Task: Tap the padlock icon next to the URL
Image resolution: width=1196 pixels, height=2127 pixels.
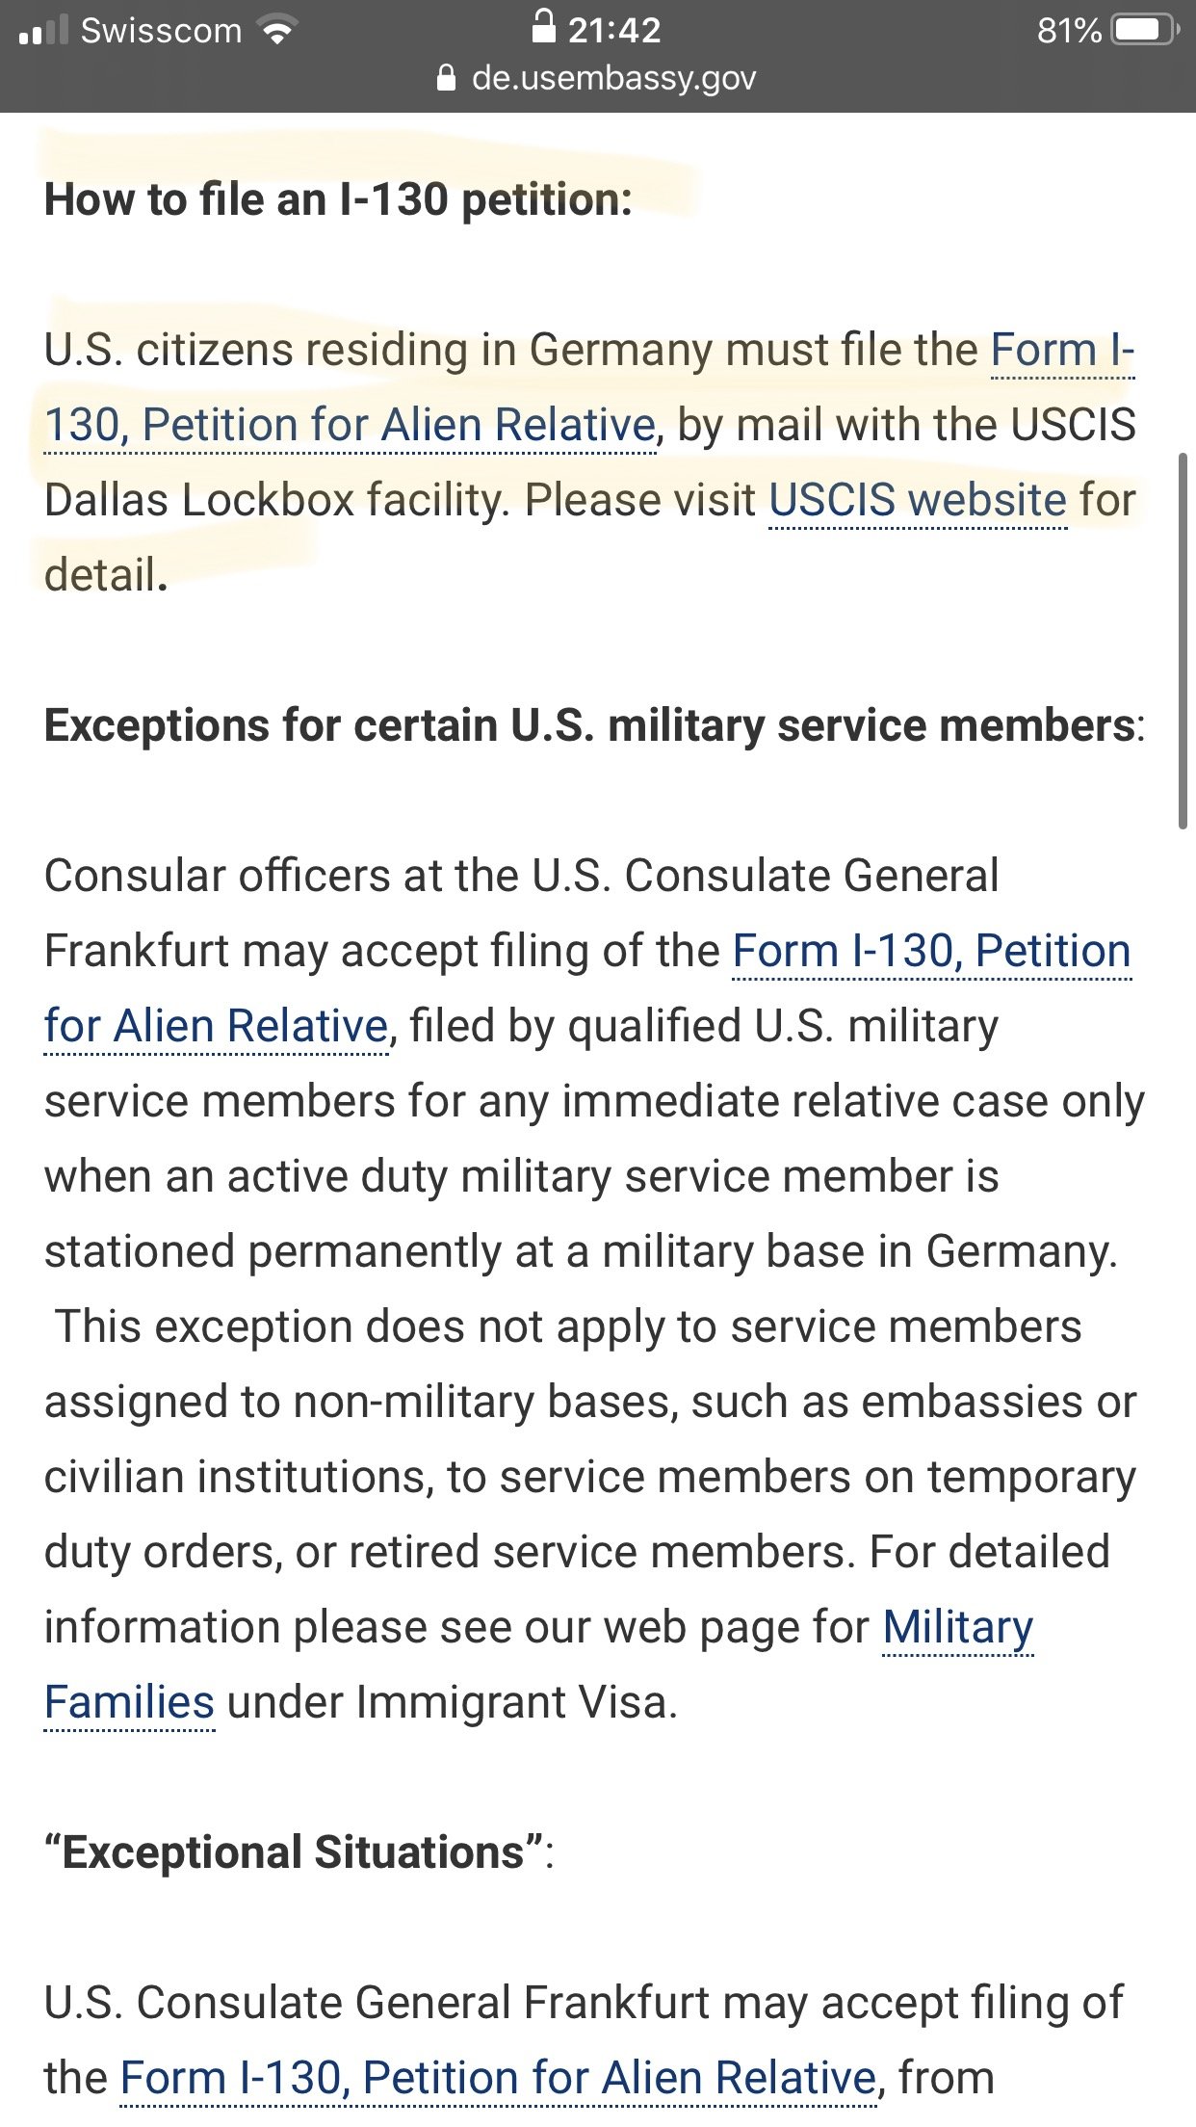Action: pos(446,78)
